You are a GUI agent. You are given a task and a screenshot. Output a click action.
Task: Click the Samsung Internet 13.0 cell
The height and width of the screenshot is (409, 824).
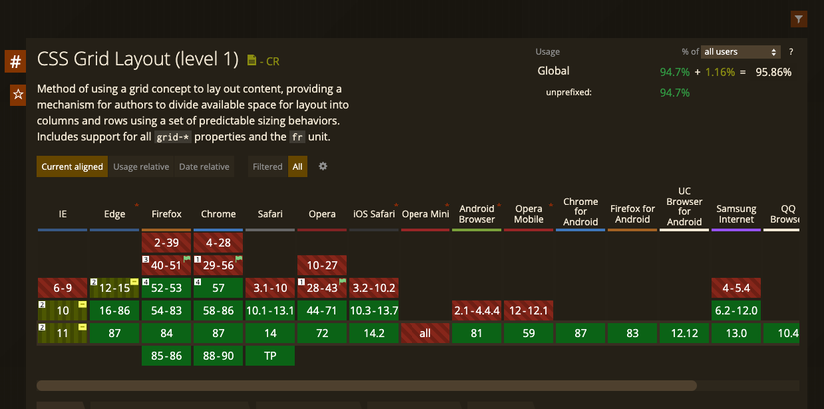tap(736, 333)
